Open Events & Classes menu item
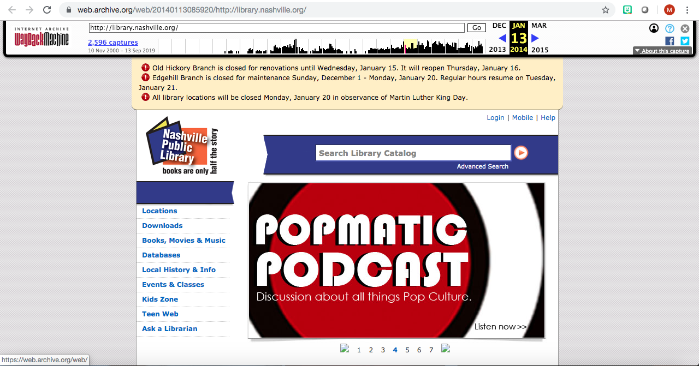Viewport: 699px width, 366px height. (x=173, y=285)
